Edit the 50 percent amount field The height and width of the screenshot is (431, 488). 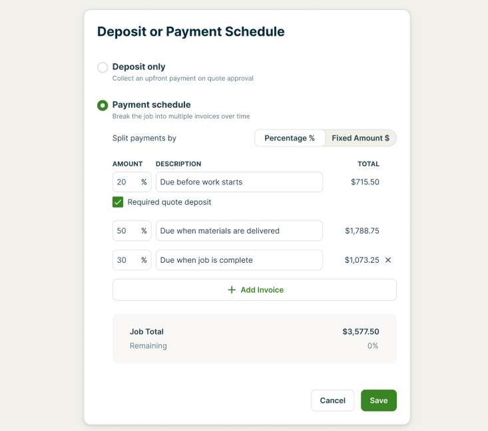(x=126, y=231)
